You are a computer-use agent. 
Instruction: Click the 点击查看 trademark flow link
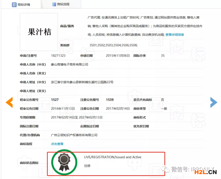coord(57,144)
